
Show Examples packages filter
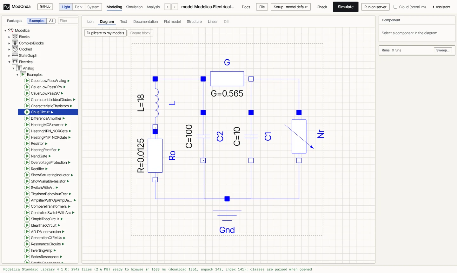37,21
